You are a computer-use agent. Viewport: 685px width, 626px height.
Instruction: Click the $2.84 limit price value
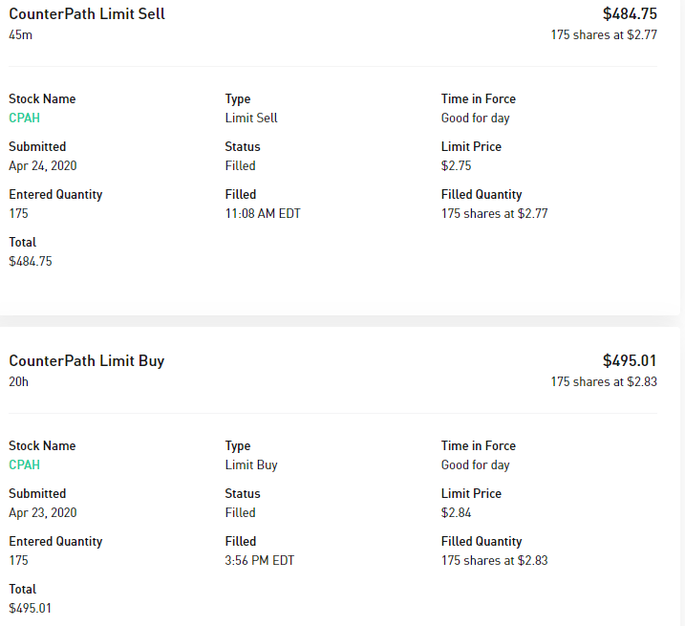458,513
